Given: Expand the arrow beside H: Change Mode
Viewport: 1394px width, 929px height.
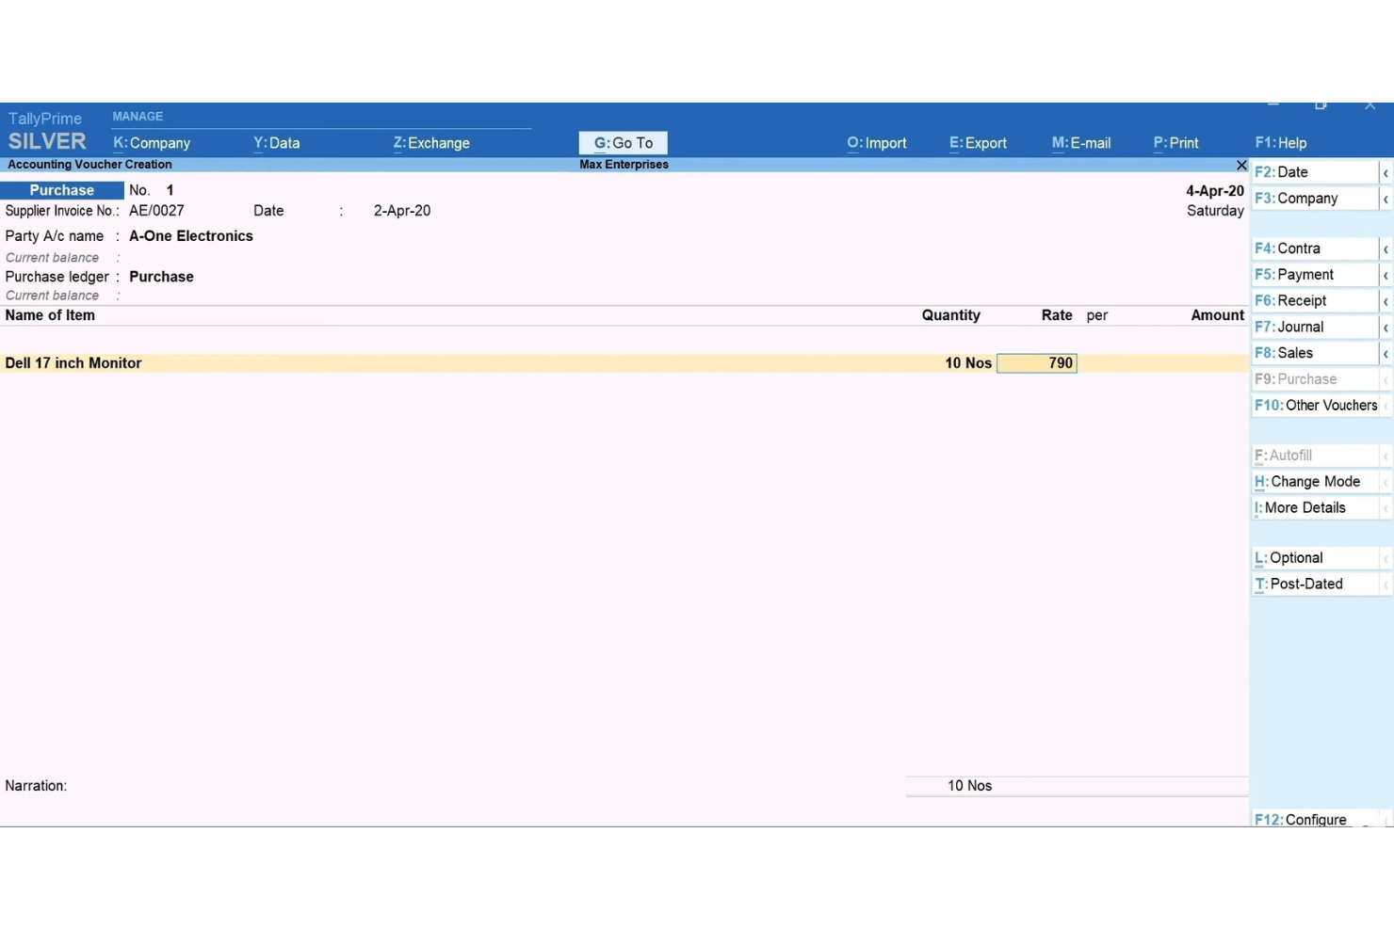Looking at the screenshot, I should point(1386,483).
